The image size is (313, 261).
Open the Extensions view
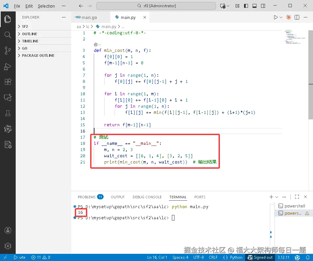(8, 82)
